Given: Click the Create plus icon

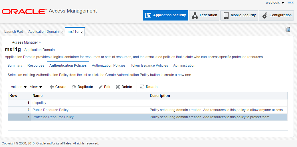Looking at the screenshot, I should pyautogui.click(x=52, y=87).
